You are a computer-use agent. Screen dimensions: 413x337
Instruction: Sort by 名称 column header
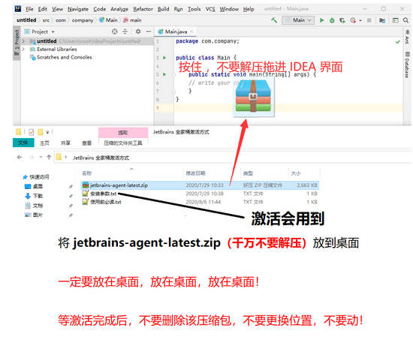coord(87,173)
